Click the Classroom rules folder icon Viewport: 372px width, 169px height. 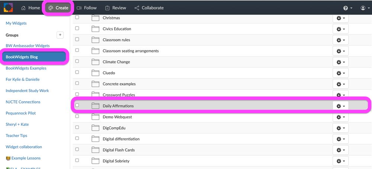coord(95,40)
